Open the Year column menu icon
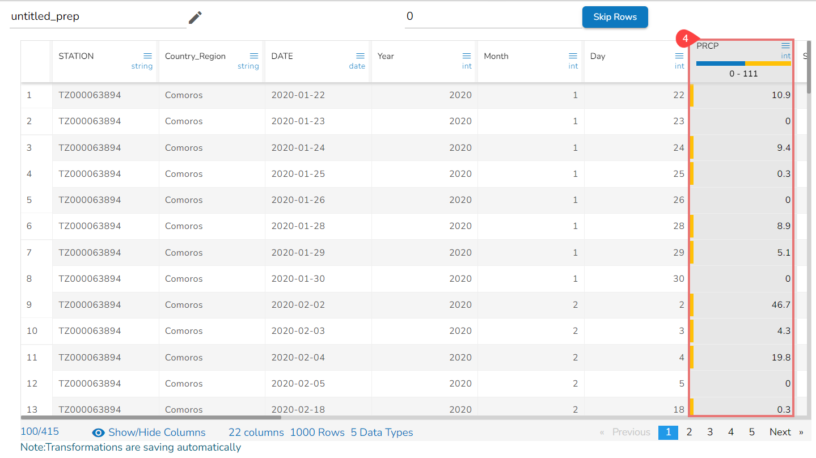Image resolution: width=816 pixels, height=458 pixels. tap(467, 56)
